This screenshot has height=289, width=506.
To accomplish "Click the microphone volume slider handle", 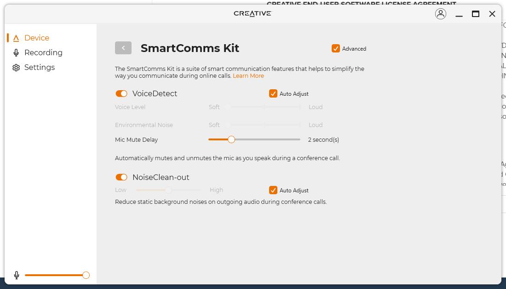I will 86,275.
